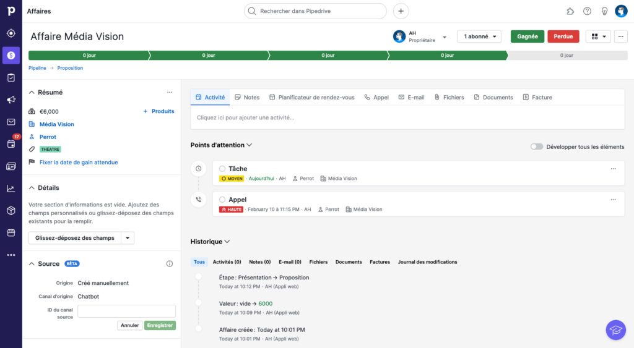Filter history by Journal des modifications
The width and height of the screenshot is (634, 348).
pos(427,262)
